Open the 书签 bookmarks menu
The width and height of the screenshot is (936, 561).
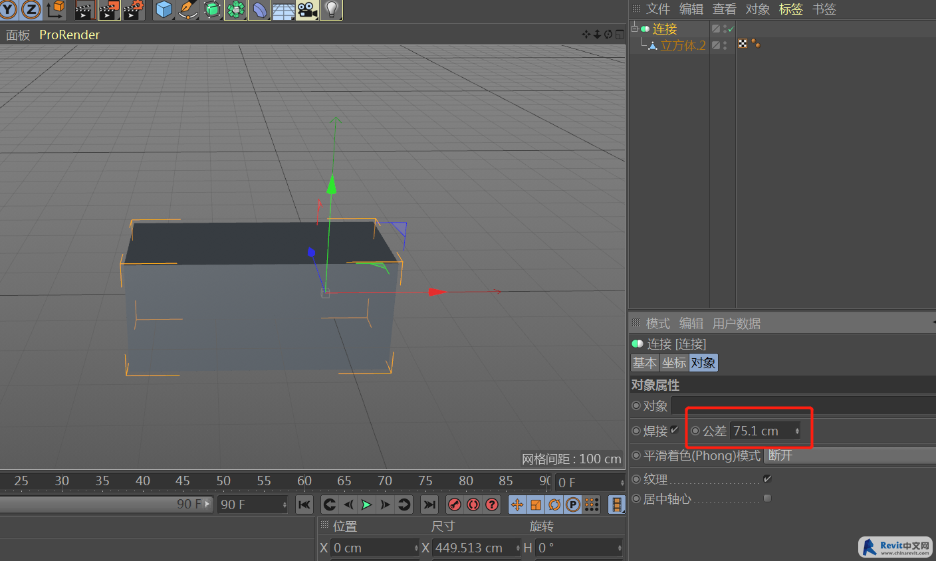(824, 9)
